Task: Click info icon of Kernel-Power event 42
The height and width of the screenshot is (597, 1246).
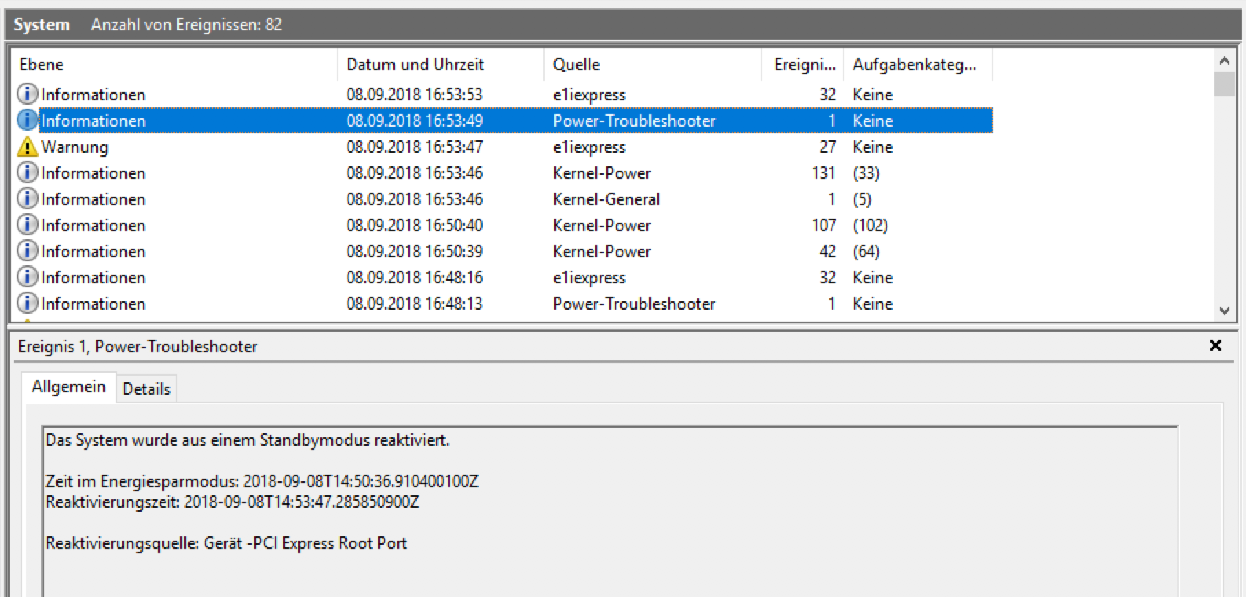Action: click(x=27, y=250)
